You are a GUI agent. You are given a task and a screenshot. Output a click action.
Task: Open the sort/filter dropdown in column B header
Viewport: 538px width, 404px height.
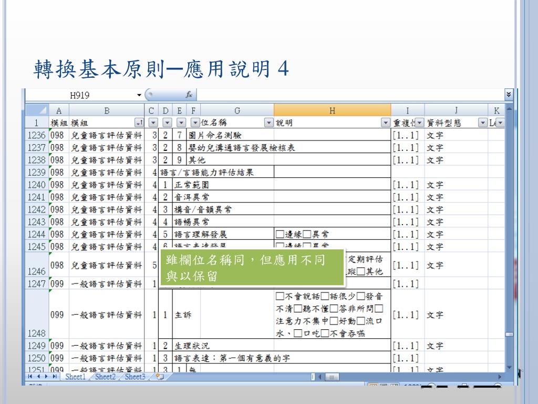pos(139,123)
